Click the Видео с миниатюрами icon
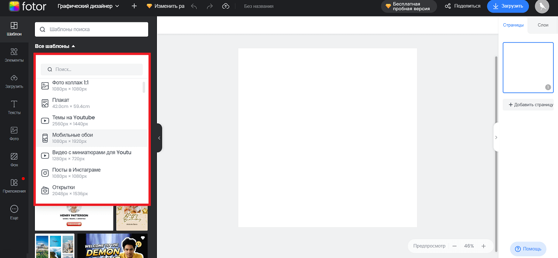 point(45,155)
